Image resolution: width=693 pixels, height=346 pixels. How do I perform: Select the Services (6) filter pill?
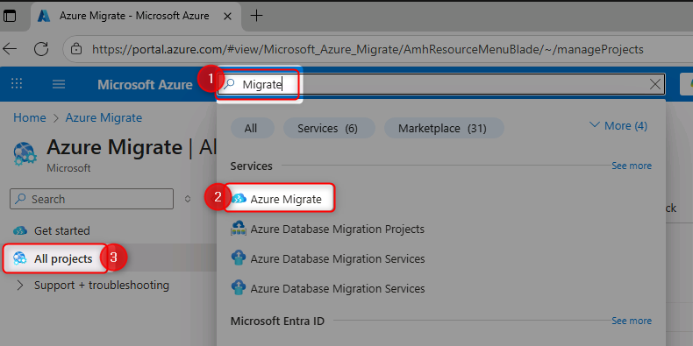click(328, 129)
